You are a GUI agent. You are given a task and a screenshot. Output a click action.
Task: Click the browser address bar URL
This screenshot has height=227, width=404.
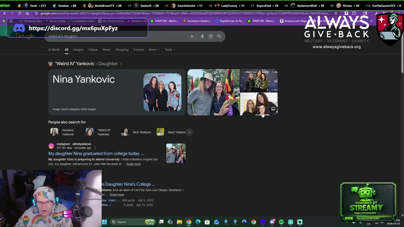[185, 13]
